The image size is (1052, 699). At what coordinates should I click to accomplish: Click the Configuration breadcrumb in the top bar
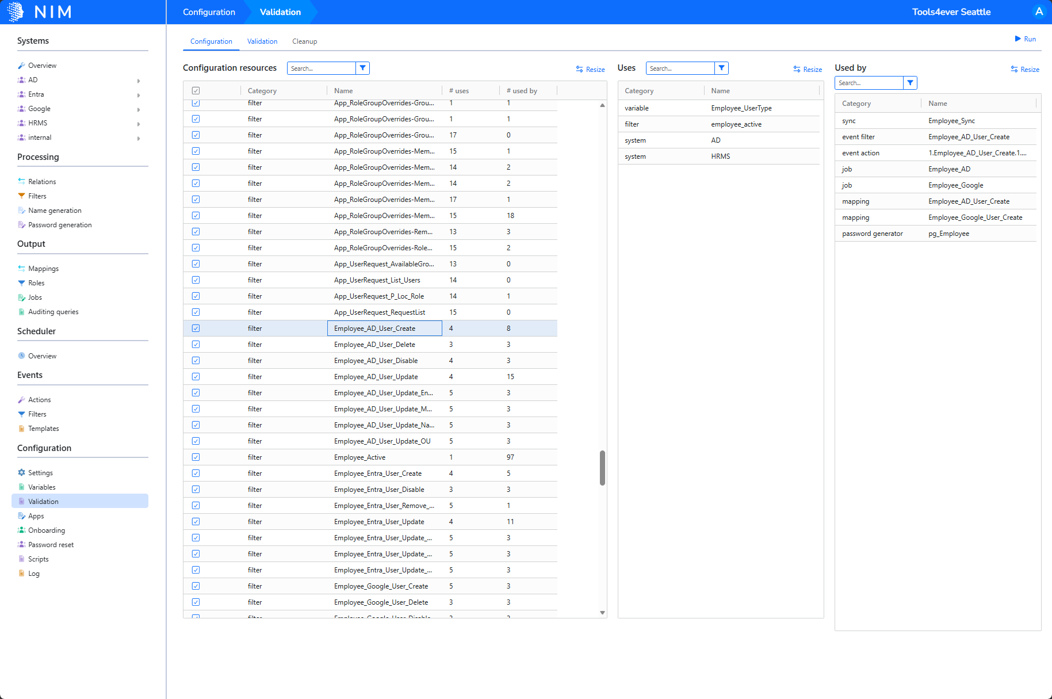tap(209, 12)
